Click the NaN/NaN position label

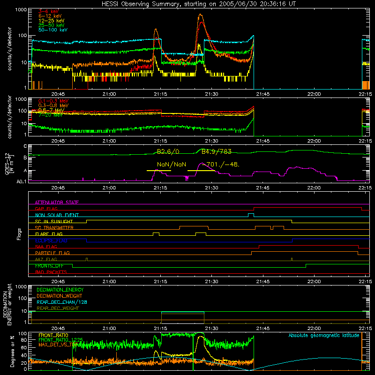171,165
